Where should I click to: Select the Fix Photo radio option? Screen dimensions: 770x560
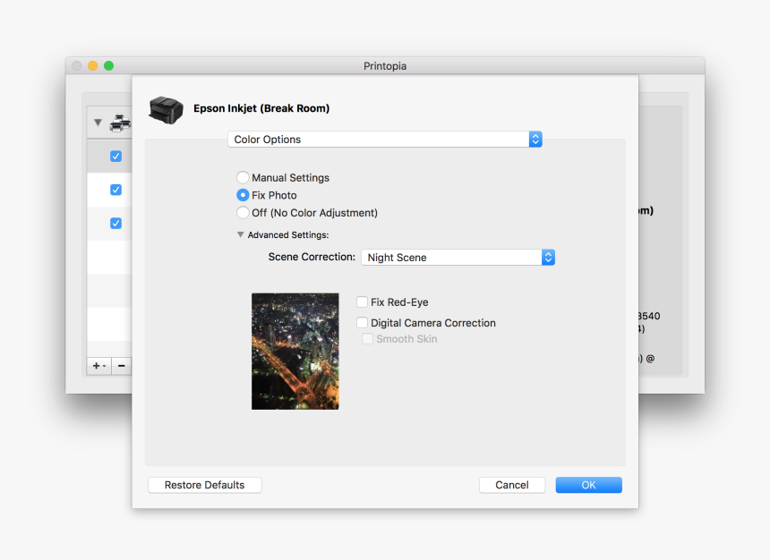click(243, 195)
